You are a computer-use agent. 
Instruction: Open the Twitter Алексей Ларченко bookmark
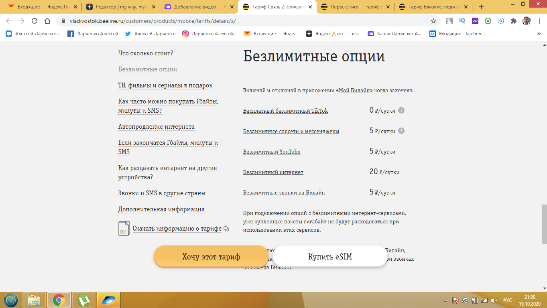150,34
